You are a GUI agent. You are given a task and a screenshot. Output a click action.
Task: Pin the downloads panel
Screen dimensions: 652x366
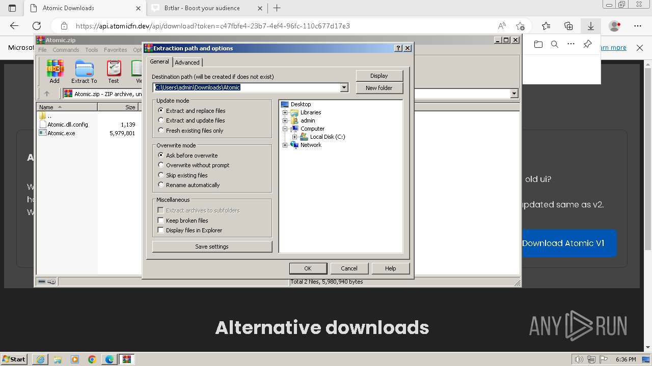[x=587, y=44]
